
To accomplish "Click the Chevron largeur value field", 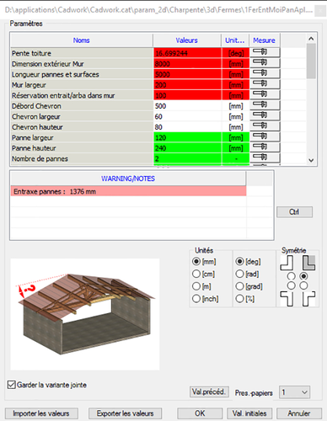I will pyautogui.click(x=187, y=116).
